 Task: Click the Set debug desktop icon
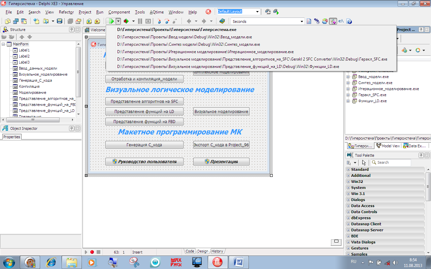coord(276,11)
